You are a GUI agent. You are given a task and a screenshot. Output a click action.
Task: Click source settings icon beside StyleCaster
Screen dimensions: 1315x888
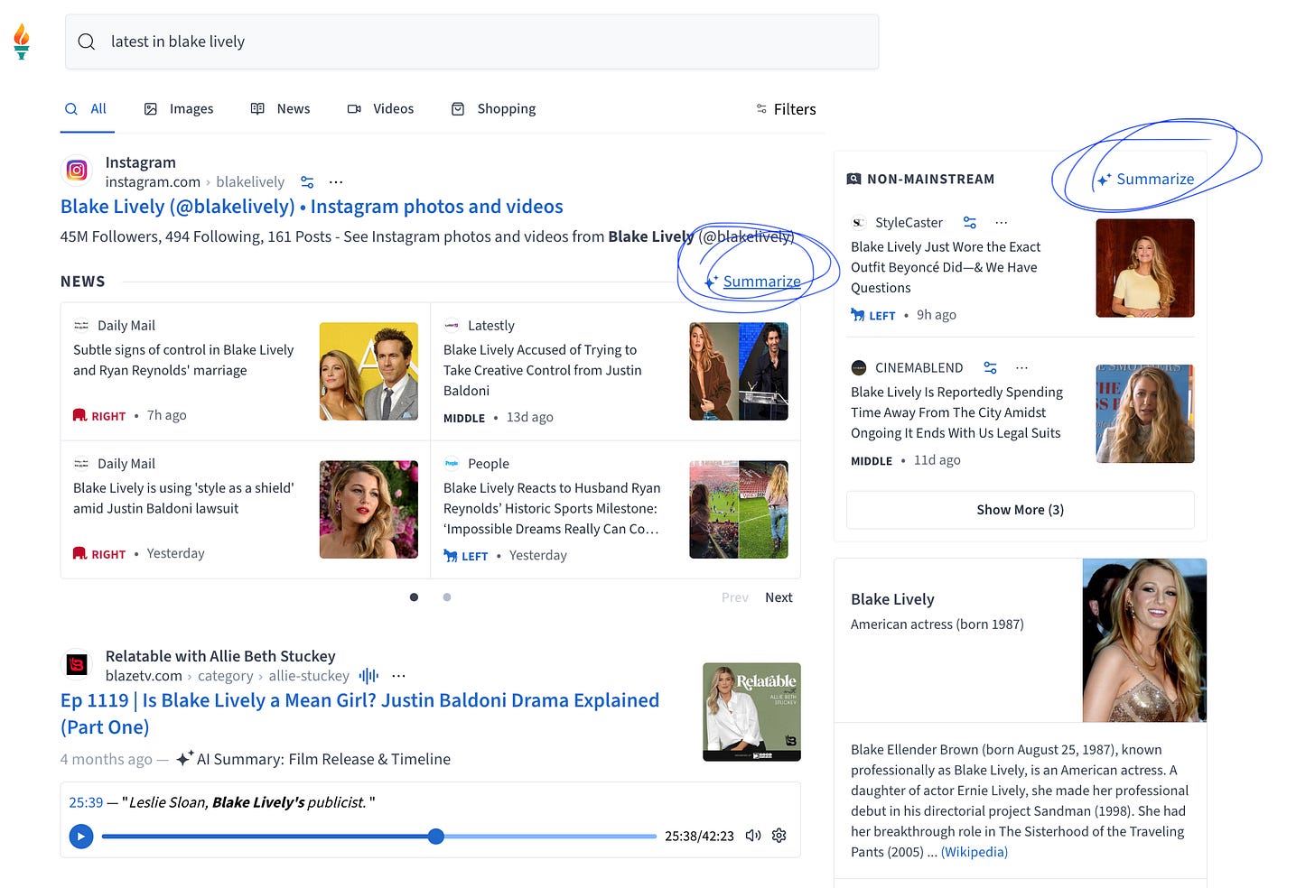970,223
